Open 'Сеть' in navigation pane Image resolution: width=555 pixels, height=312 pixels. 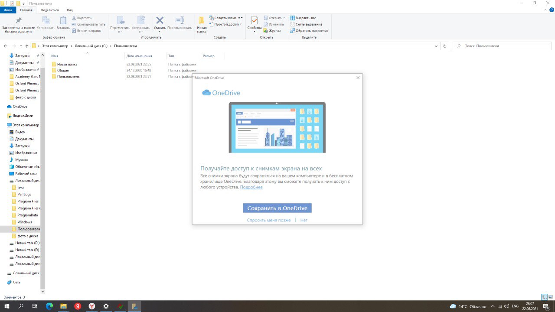coord(16,282)
